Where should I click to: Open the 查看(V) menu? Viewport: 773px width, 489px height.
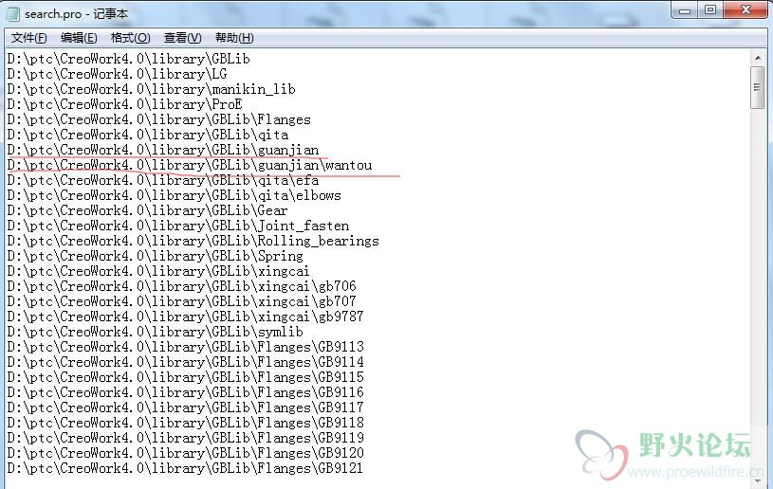point(182,38)
